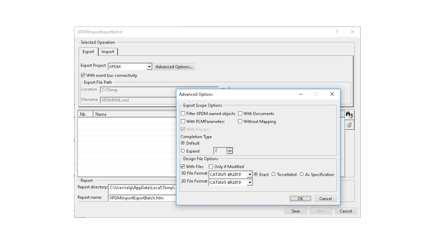Screen dimensions: 441x248
Task: Check the With Documents option
Action: pos(240,114)
